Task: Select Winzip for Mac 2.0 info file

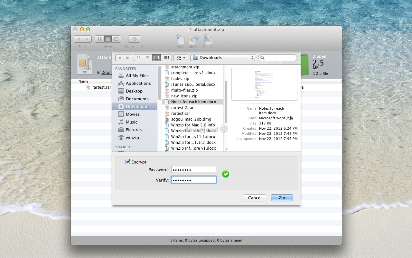Action: (193, 125)
